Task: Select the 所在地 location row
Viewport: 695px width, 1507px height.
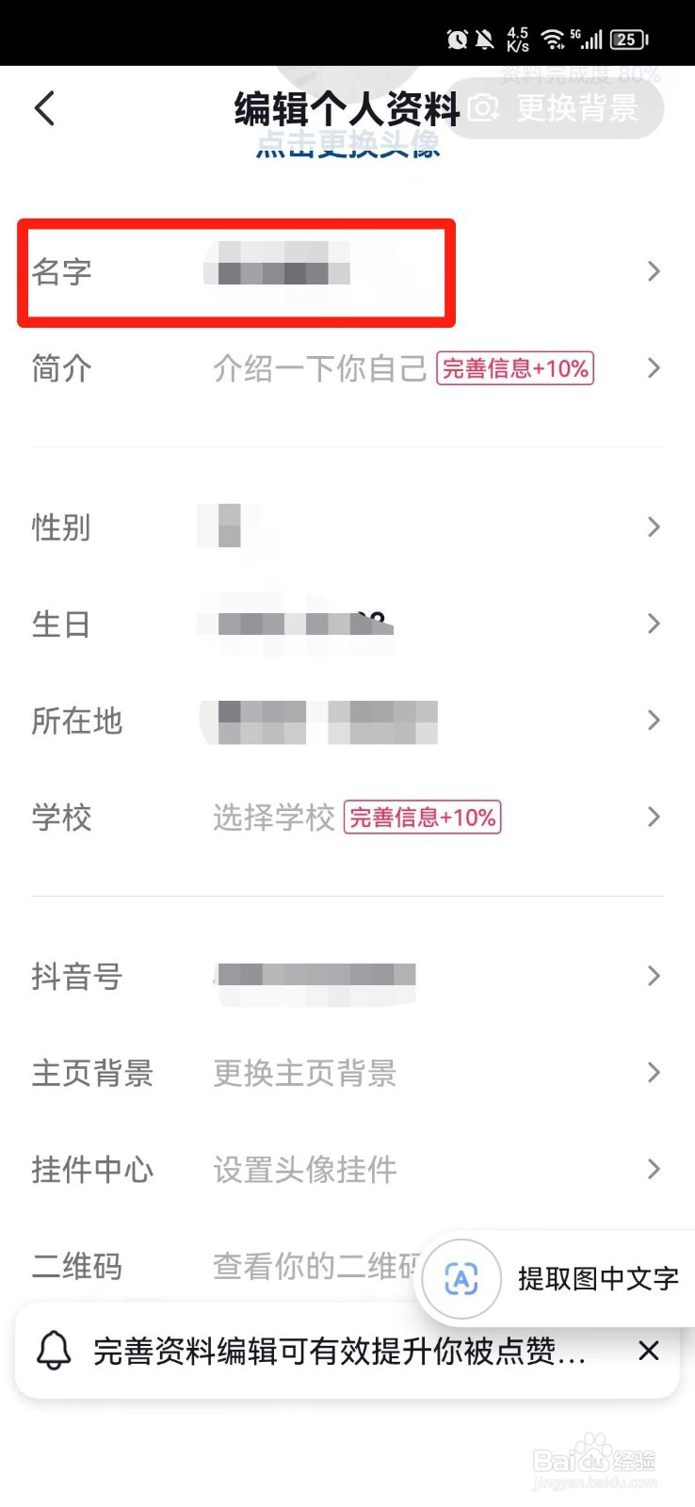Action: click(x=347, y=721)
